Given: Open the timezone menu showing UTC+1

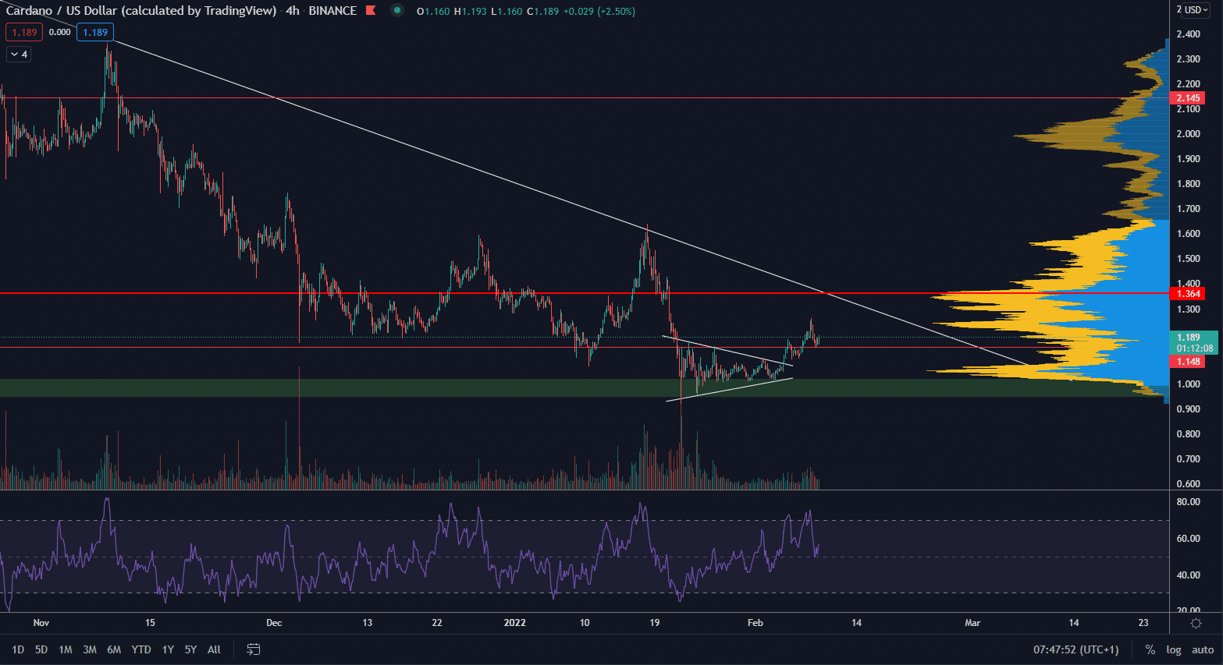Looking at the screenshot, I should pyautogui.click(x=1075, y=649).
